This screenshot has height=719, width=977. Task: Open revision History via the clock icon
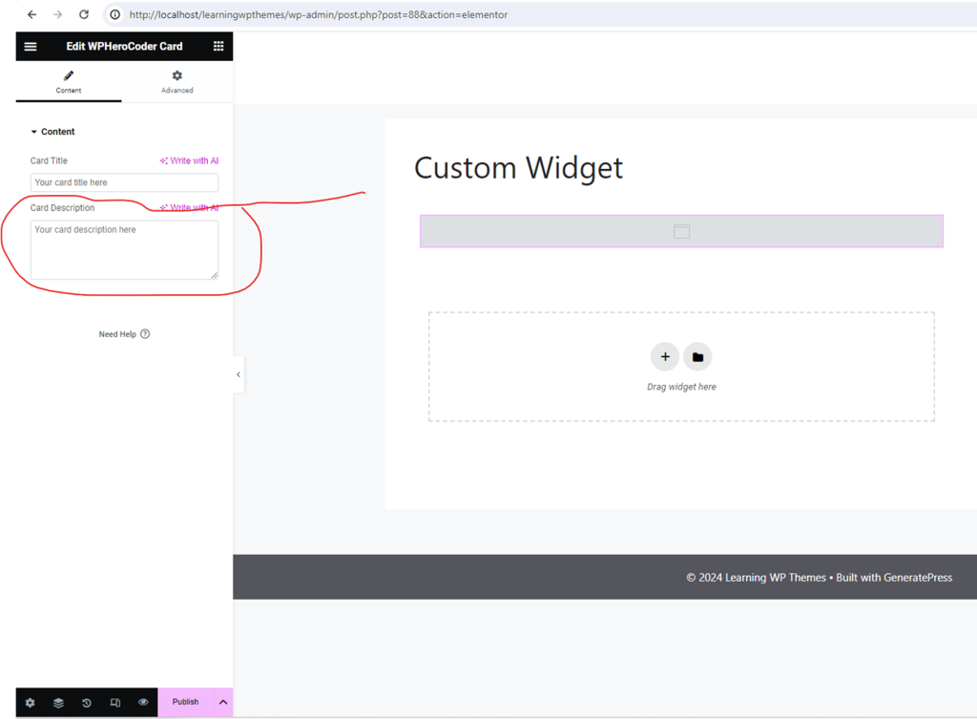click(87, 702)
